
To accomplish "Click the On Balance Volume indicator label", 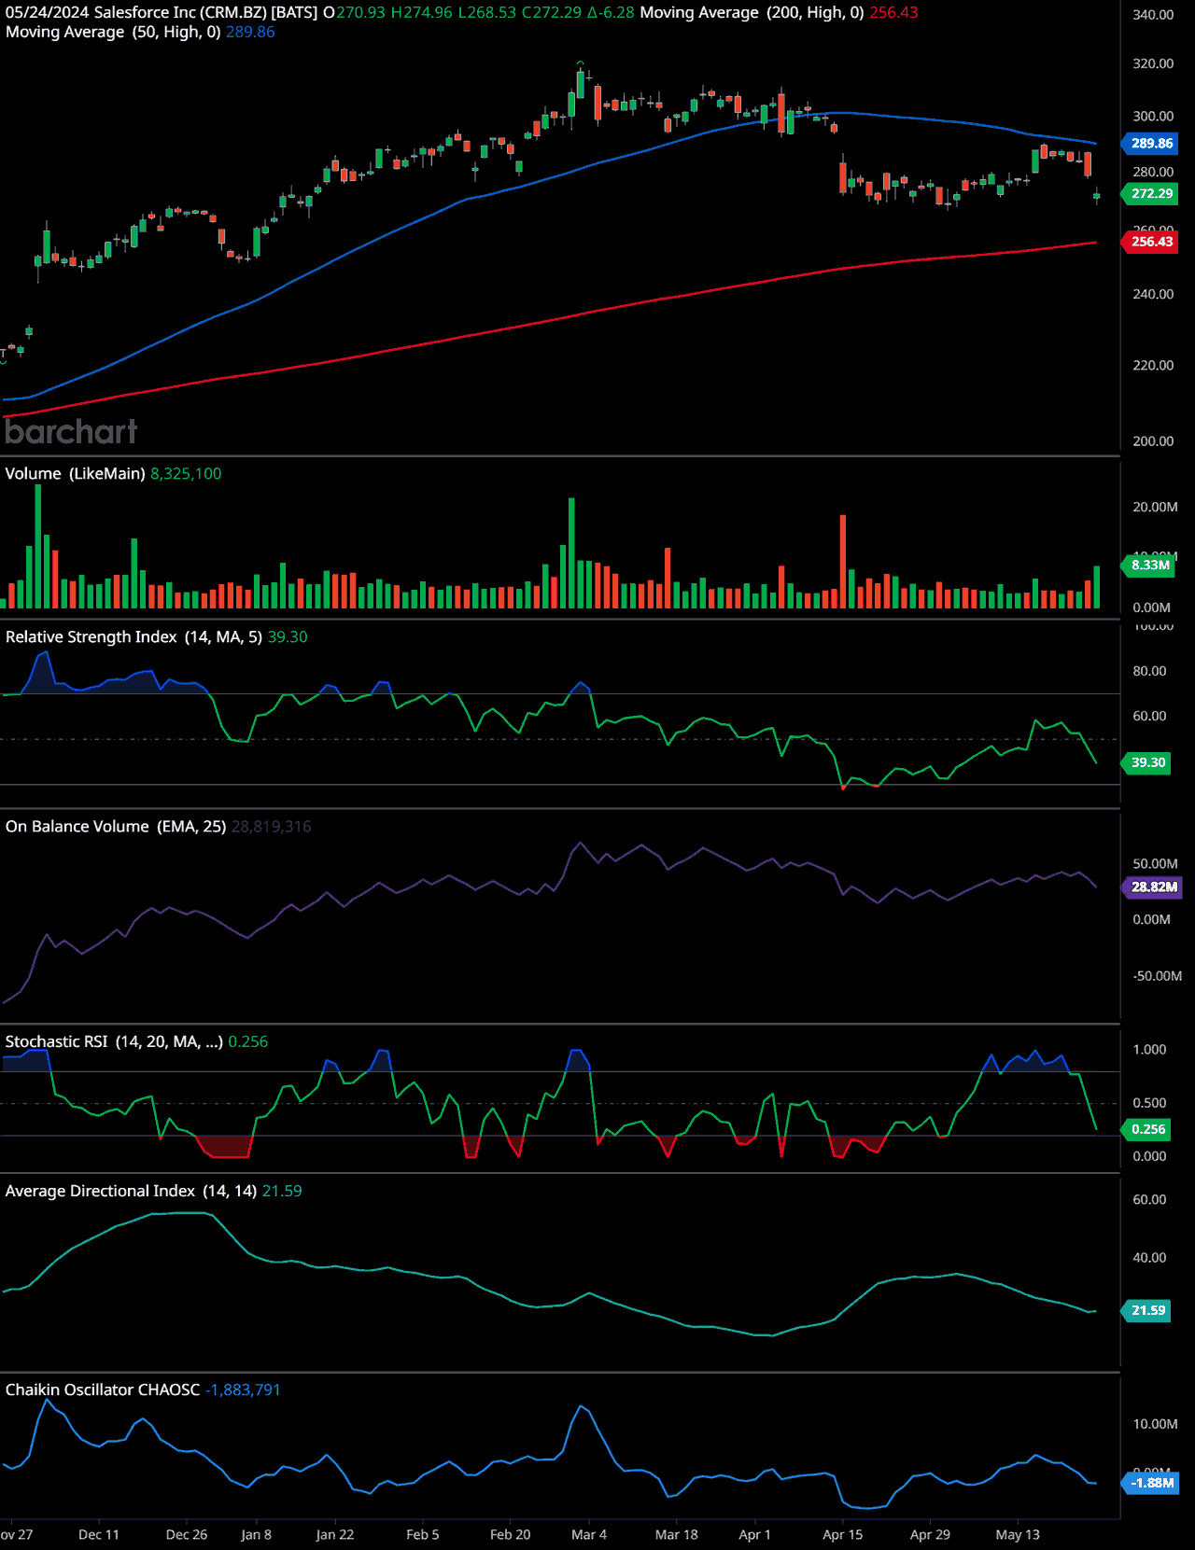I will click(116, 827).
